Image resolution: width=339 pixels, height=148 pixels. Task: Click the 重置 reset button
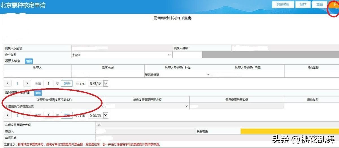(x=320, y=5)
